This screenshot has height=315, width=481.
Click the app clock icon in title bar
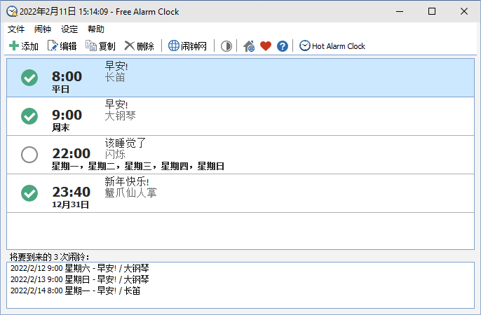point(12,11)
